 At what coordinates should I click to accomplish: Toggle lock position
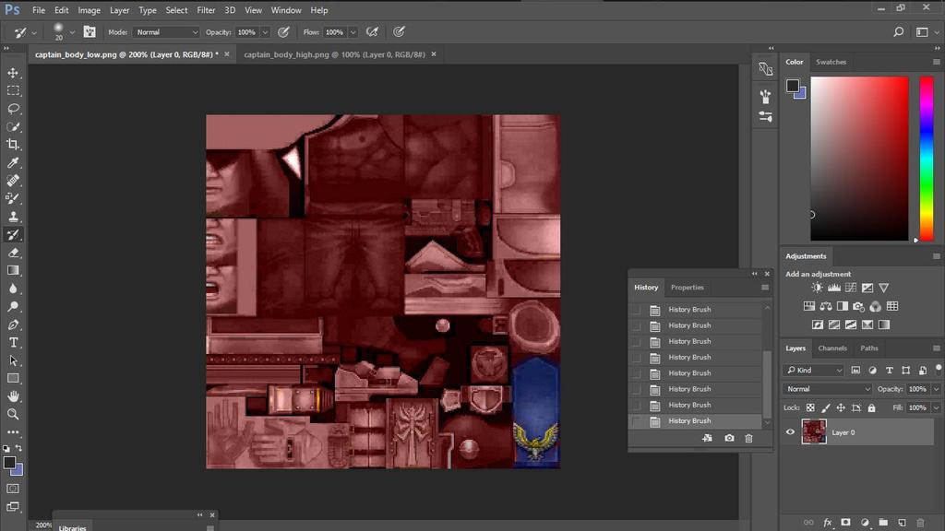pos(841,408)
